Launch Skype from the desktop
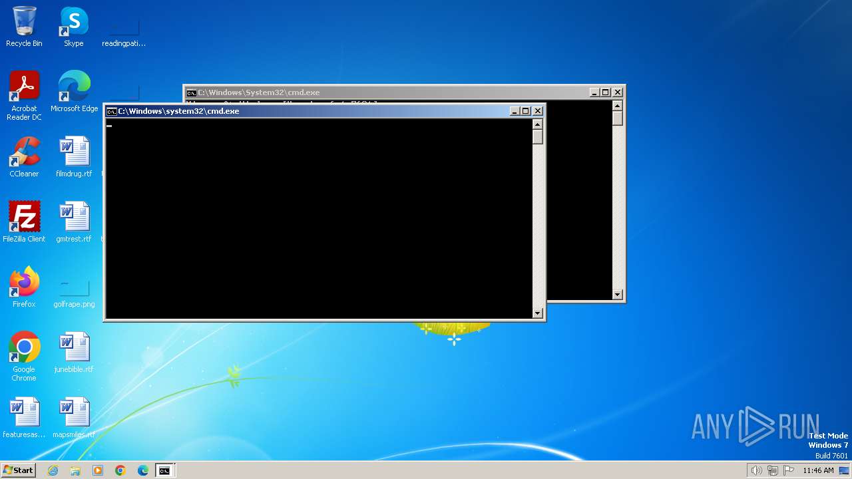The width and height of the screenshot is (852, 479). 74,27
